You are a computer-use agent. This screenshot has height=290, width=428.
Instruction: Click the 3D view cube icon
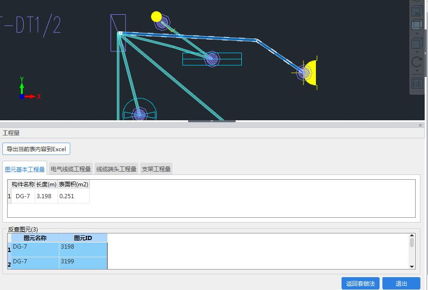click(417, 10)
